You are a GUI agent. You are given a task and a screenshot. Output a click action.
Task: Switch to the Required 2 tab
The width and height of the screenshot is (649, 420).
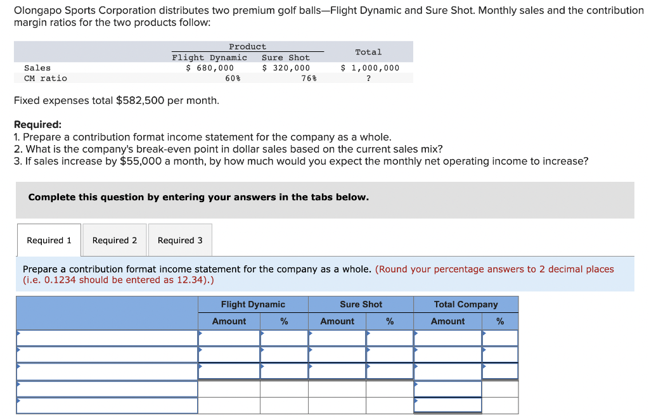point(115,240)
